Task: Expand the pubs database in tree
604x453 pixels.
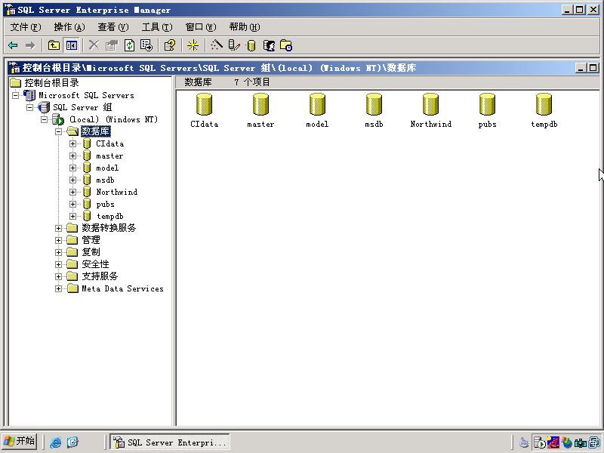Action: [x=72, y=204]
